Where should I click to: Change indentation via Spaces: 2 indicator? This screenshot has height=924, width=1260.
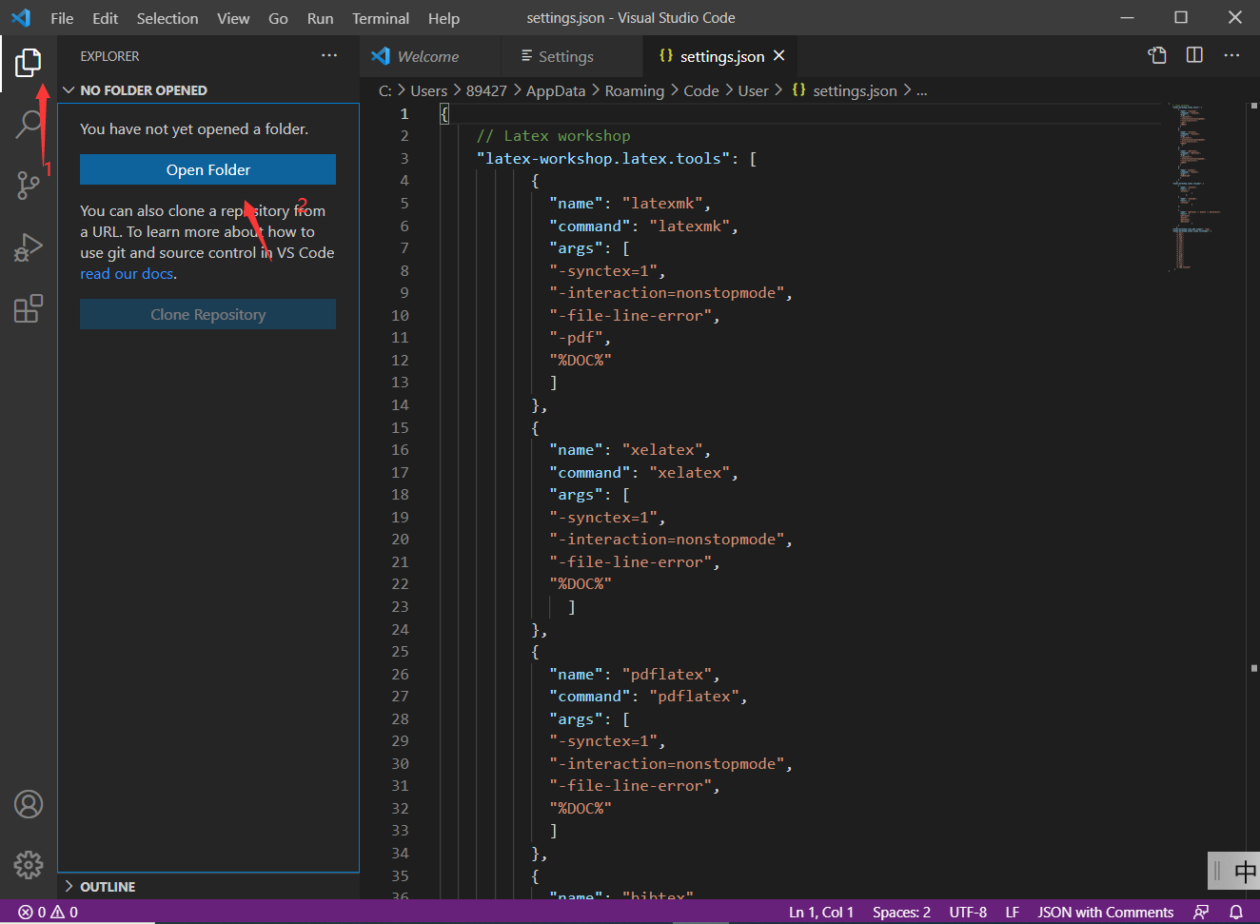coord(900,912)
